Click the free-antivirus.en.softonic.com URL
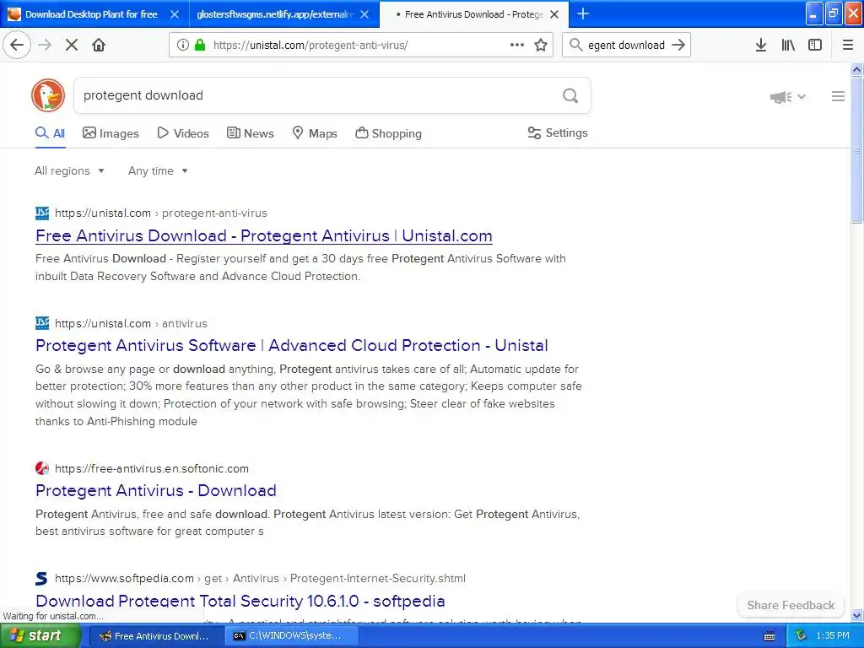 pos(152,468)
